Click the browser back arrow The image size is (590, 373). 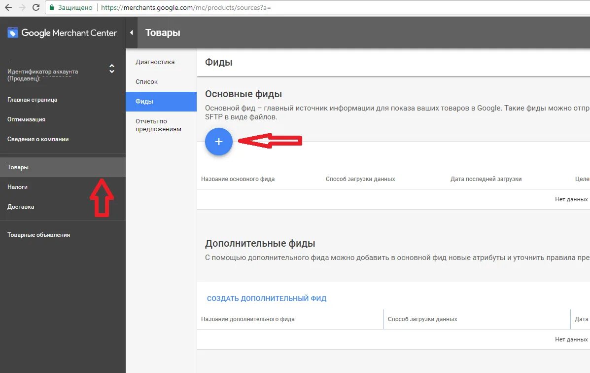(8, 7)
